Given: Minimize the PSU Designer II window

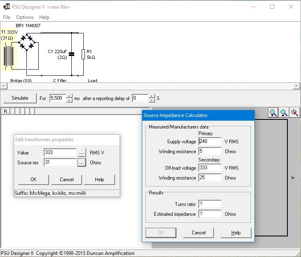Looking at the screenshot, I should click(x=254, y=7).
